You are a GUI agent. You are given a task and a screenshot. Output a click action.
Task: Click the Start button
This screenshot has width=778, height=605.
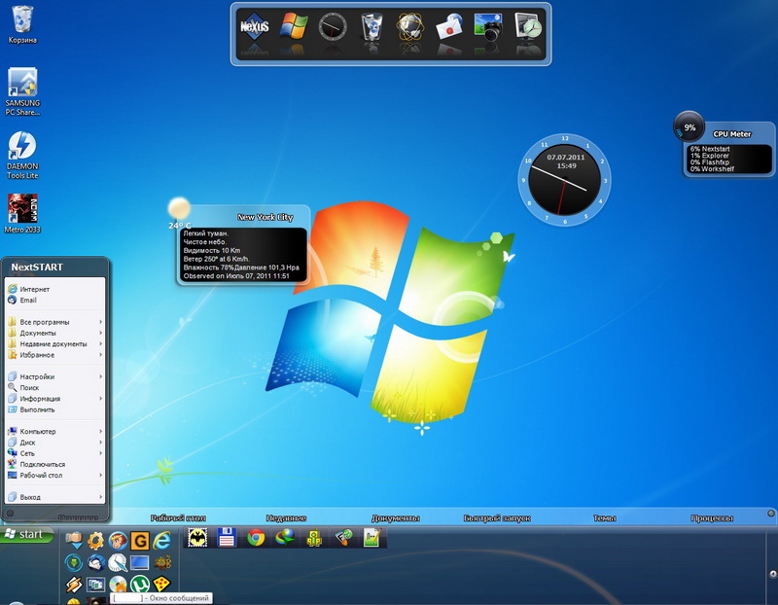click(26, 536)
